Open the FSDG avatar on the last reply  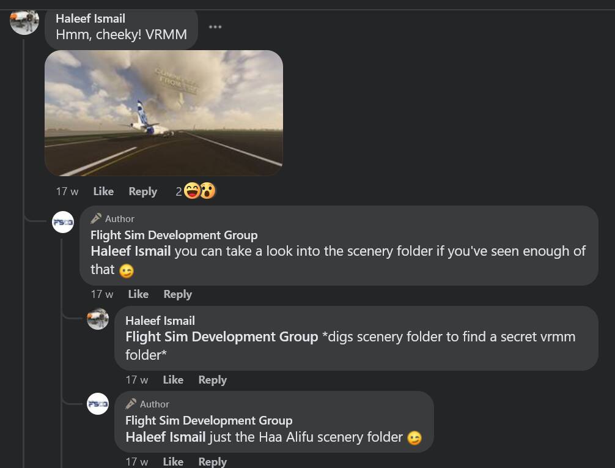(x=98, y=404)
